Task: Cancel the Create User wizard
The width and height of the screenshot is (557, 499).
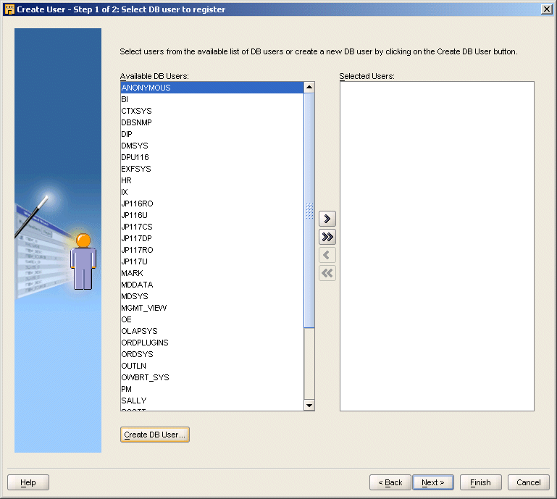Action: (x=529, y=482)
